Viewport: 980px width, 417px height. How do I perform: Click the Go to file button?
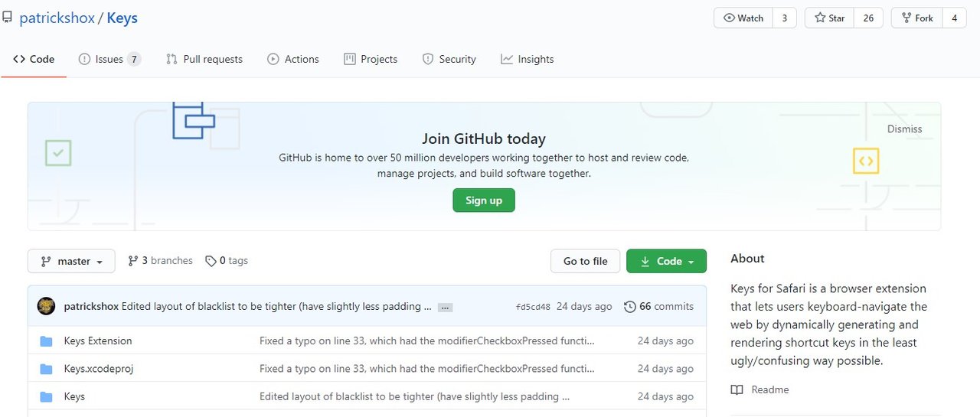pos(586,261)
